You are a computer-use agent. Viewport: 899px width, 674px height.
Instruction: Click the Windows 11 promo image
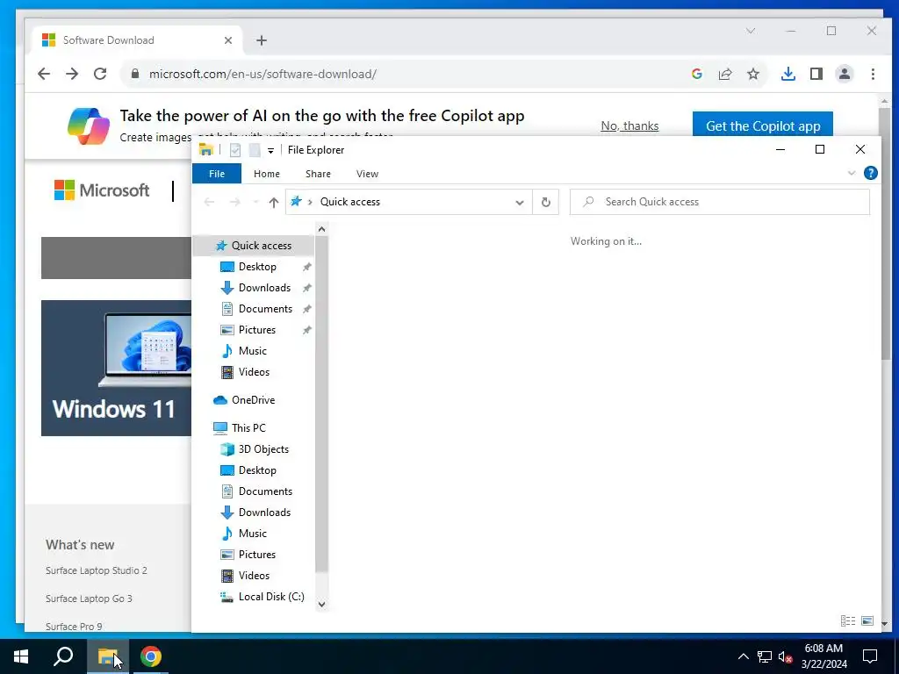tap(117, 368)
